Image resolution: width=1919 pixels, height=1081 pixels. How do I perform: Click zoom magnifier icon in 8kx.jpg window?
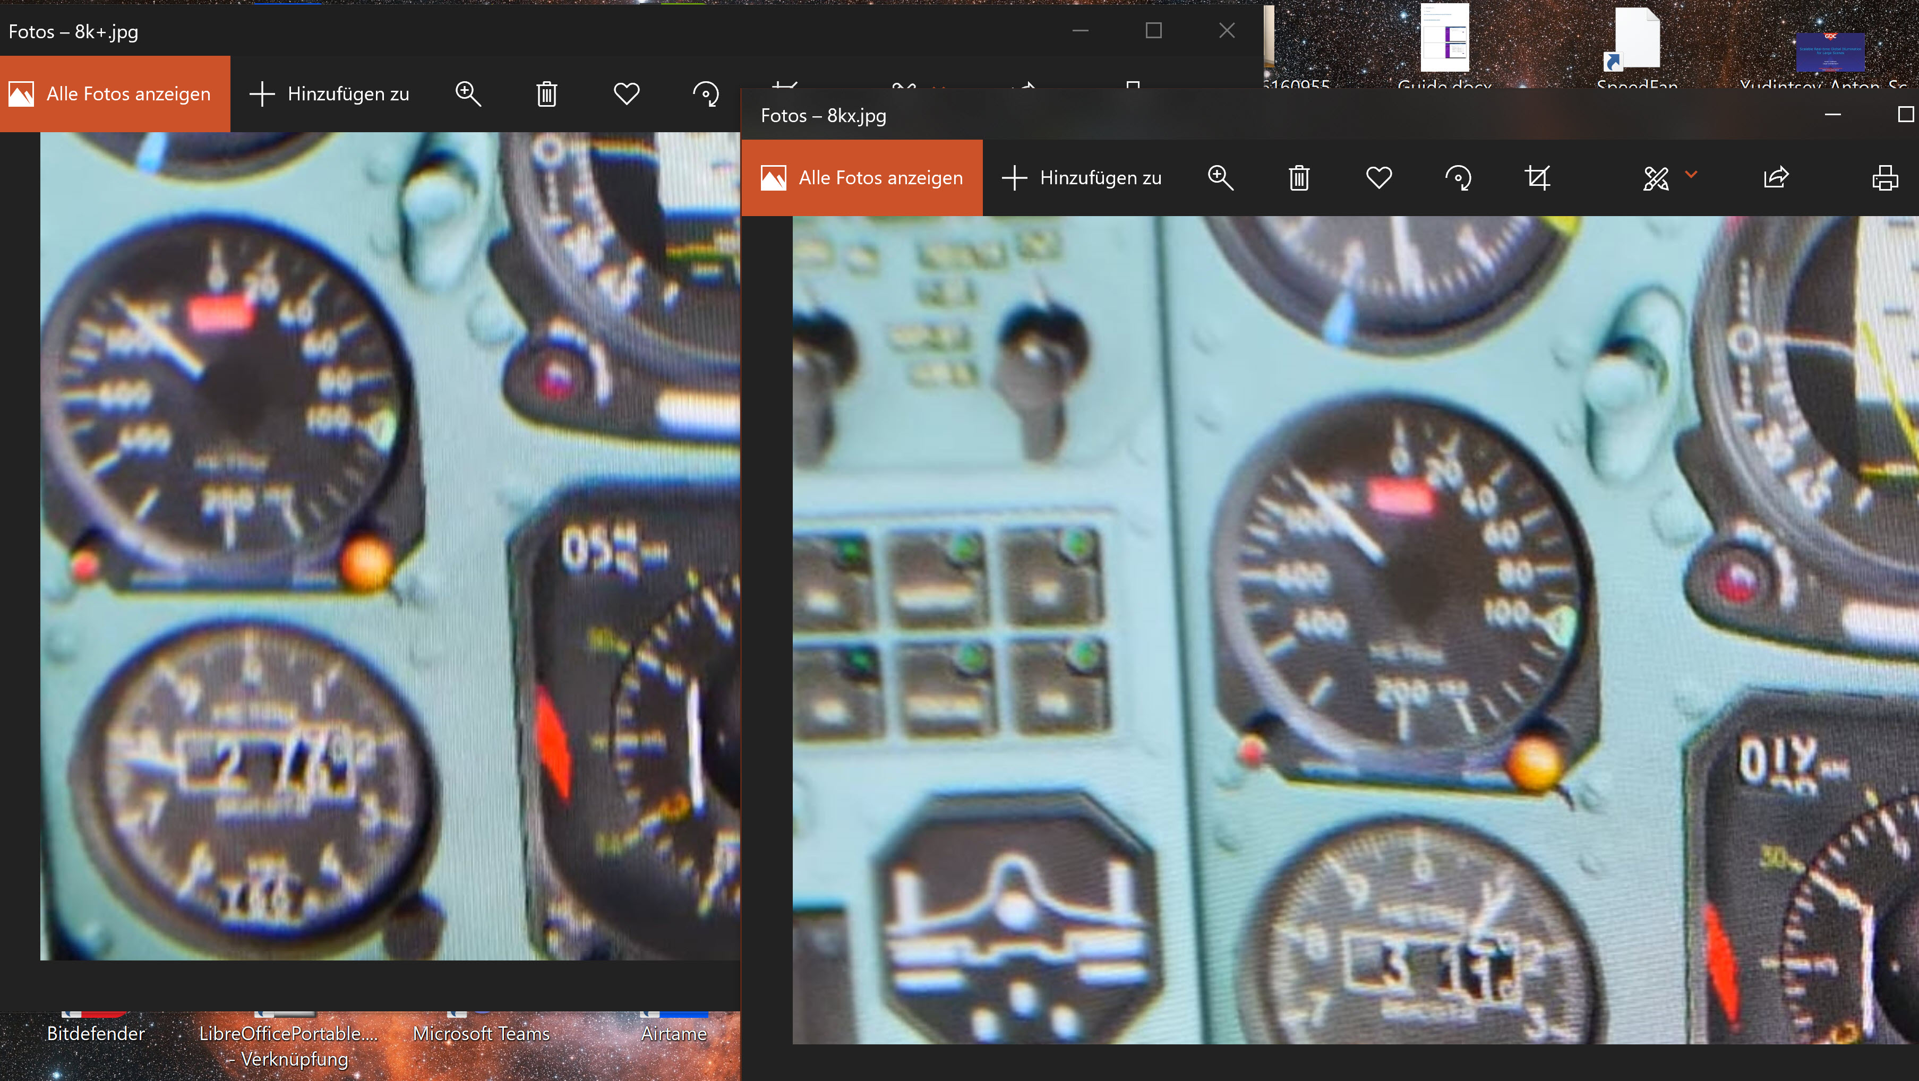(x=1220, y=178)
